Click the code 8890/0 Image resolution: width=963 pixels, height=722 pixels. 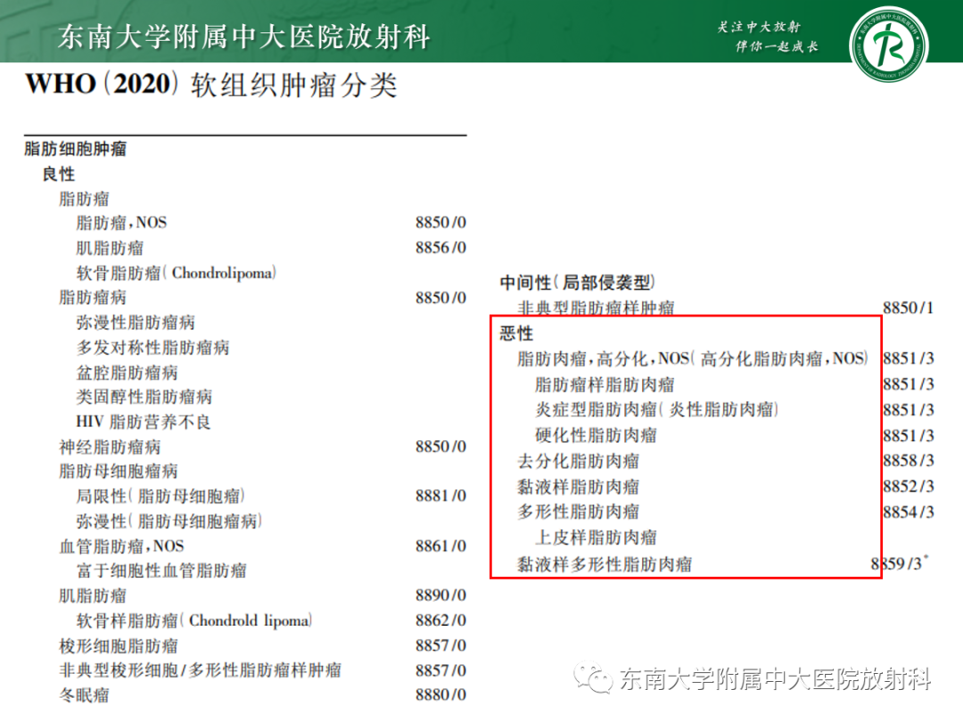point(440,595)
